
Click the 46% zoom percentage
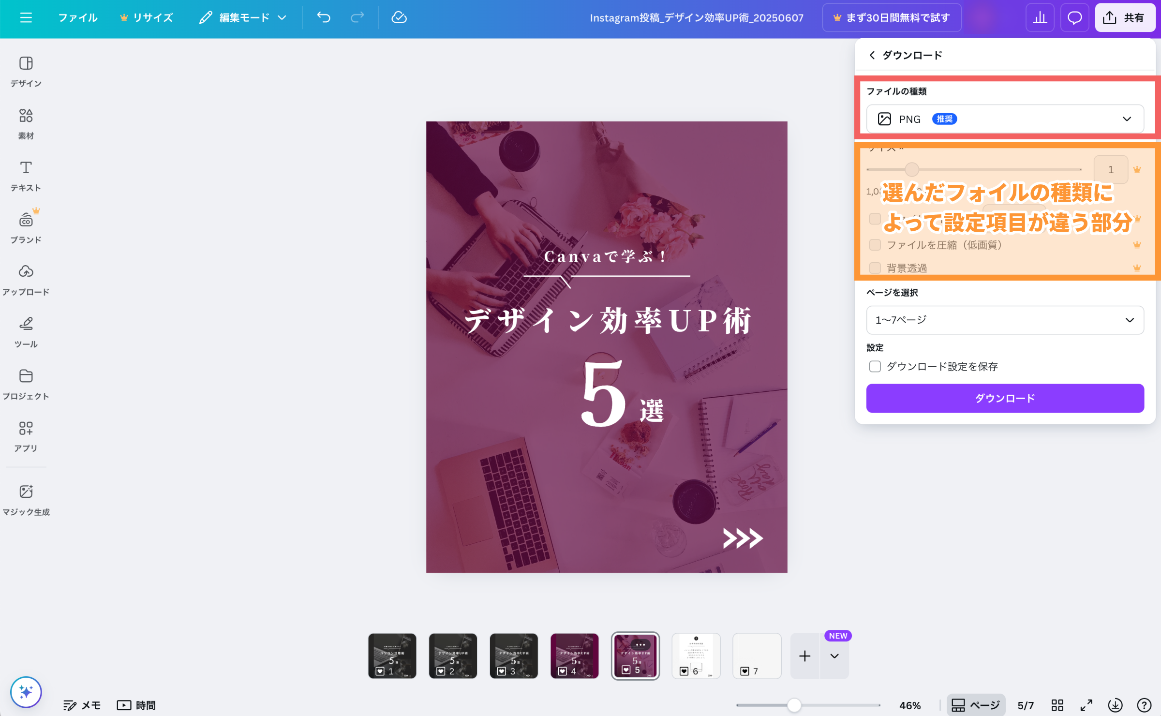(910, 705)
